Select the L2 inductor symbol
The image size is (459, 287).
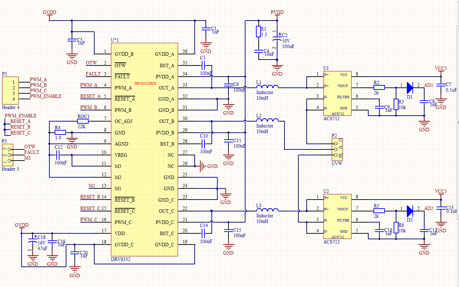pos(267,120)
